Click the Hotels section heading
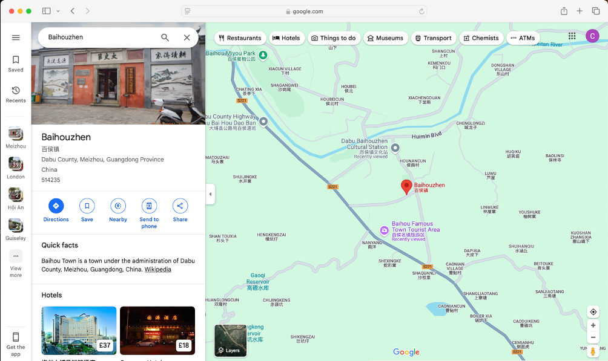The image size is (608, 361). coord(51,295)
